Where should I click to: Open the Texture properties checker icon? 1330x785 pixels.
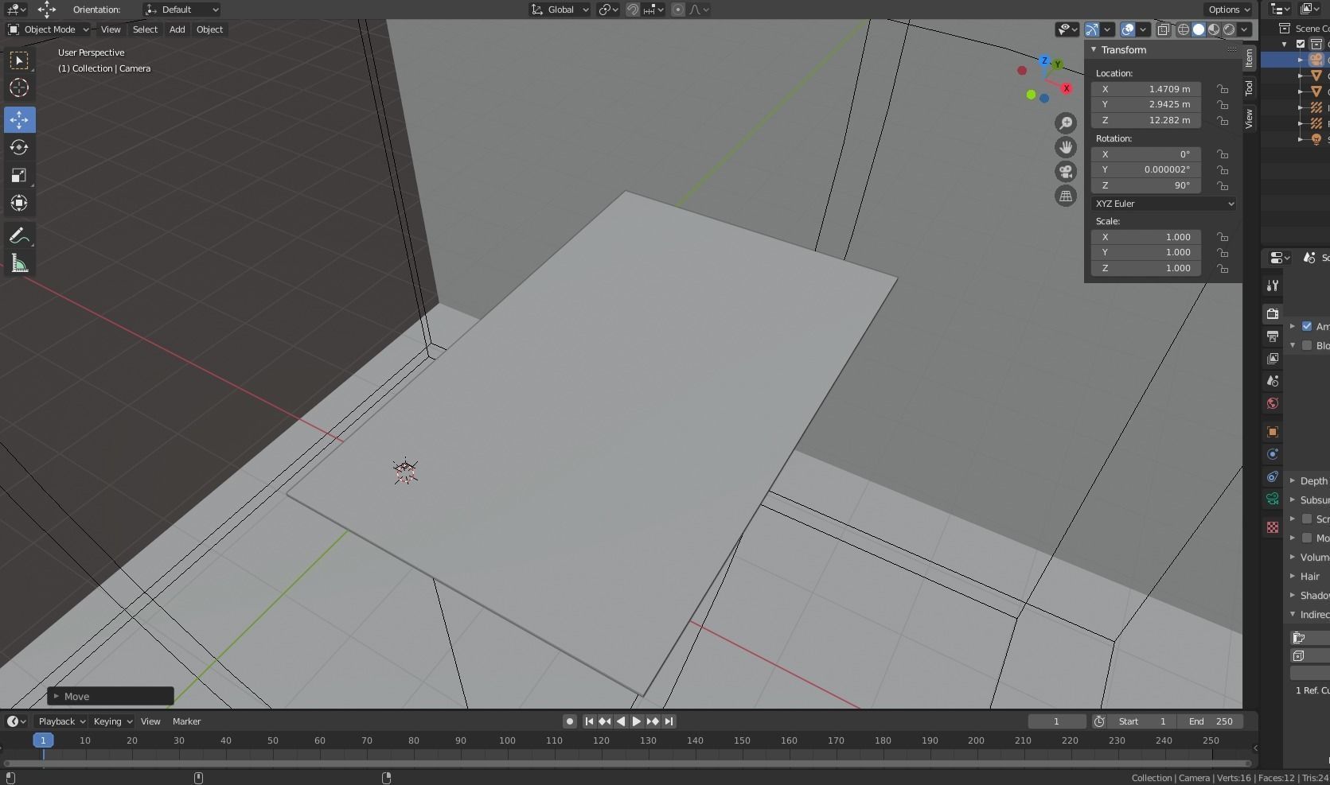1272,527
